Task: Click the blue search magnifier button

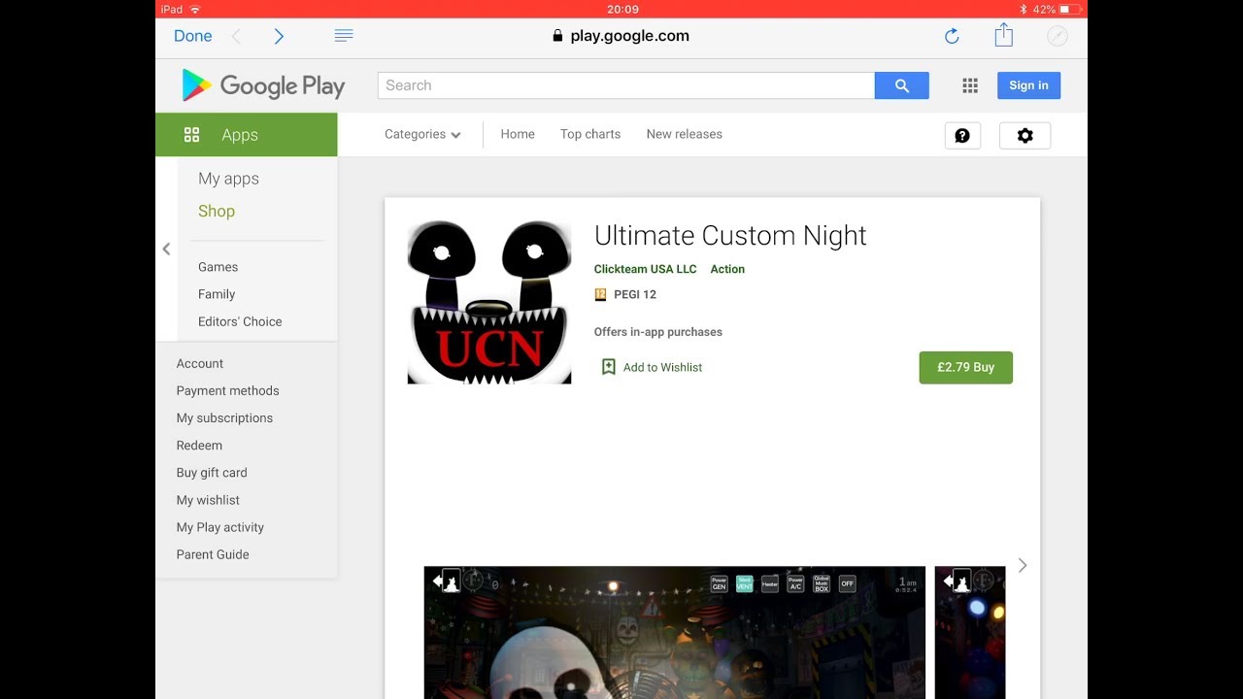Action: pos(901,85)
